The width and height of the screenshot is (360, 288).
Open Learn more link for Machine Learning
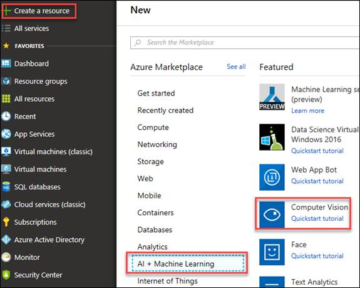307,110
